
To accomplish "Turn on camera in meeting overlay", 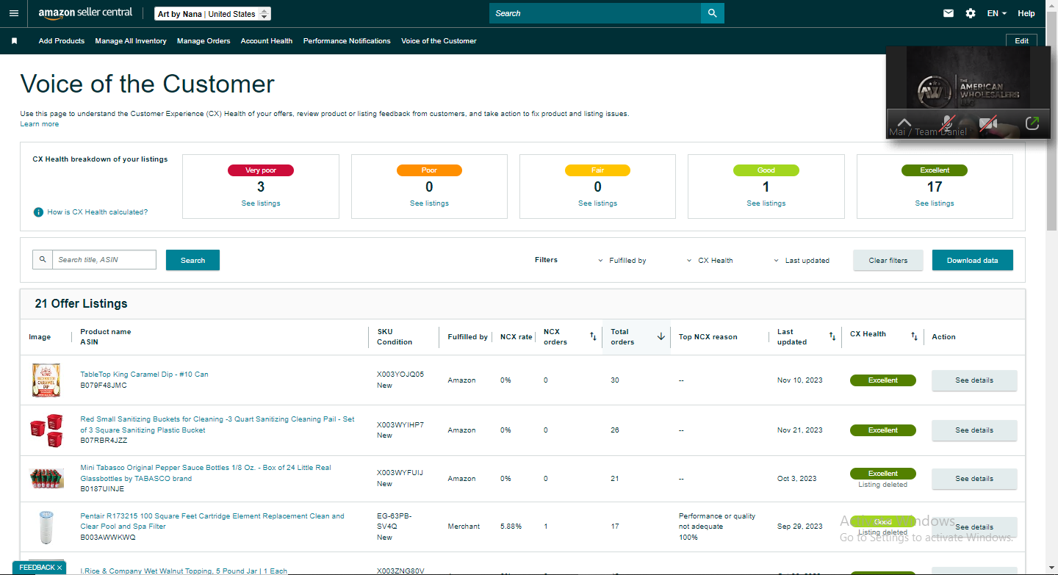I will 988,123.
